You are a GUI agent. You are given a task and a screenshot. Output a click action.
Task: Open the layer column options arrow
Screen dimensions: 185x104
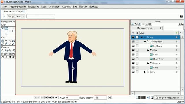point(180,33)
